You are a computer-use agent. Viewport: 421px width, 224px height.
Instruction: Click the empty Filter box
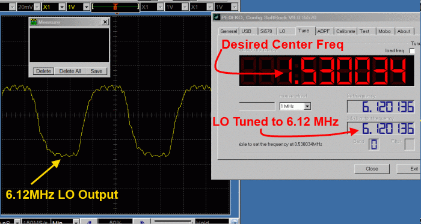(x=410, y=144)
